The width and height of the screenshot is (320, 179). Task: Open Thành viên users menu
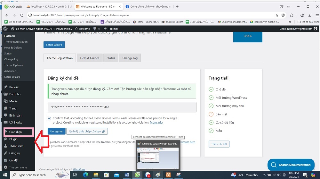(x=16, y=146)
